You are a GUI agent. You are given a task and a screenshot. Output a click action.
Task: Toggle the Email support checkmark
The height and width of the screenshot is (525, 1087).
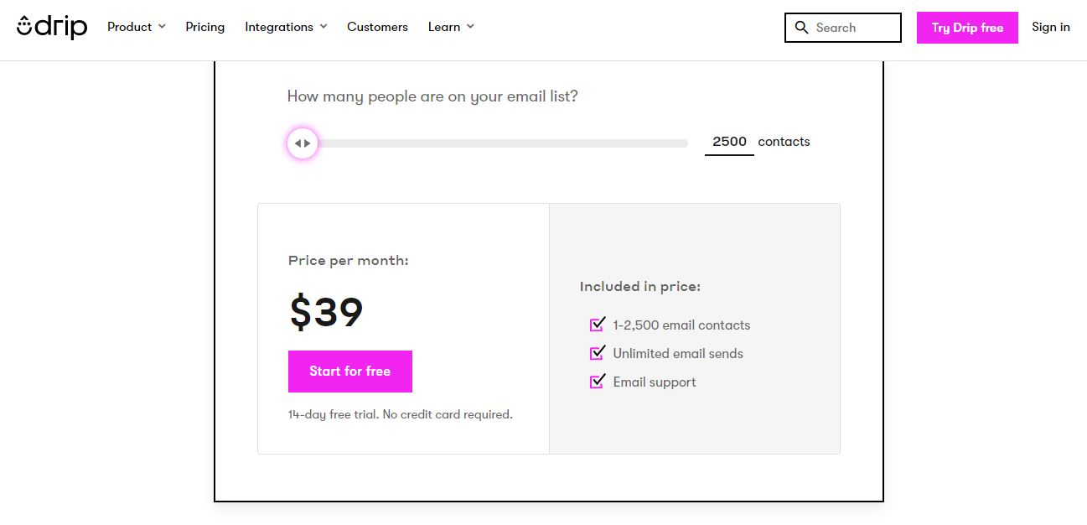pos(598,381)
